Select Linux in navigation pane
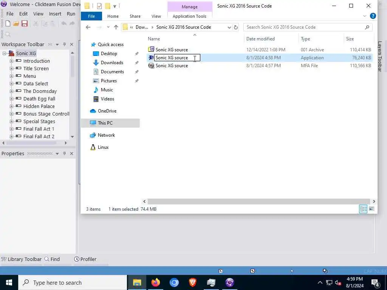Viewport: 387px width, 290px height. click(103, 147)
